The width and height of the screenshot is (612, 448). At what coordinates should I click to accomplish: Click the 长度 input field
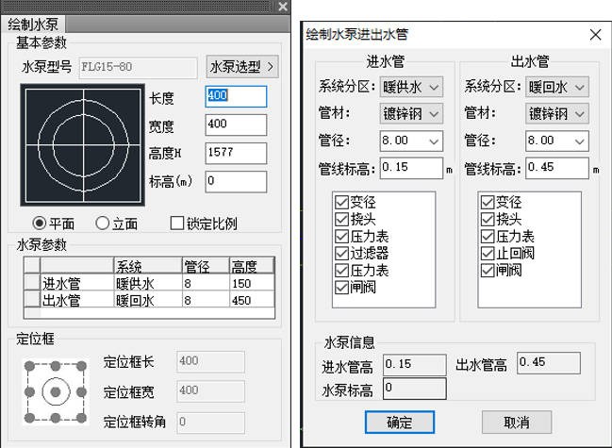(235, 96)
